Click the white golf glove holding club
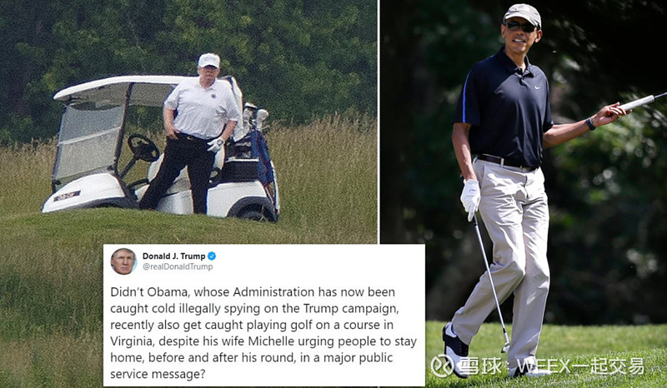 pos(470,199)
